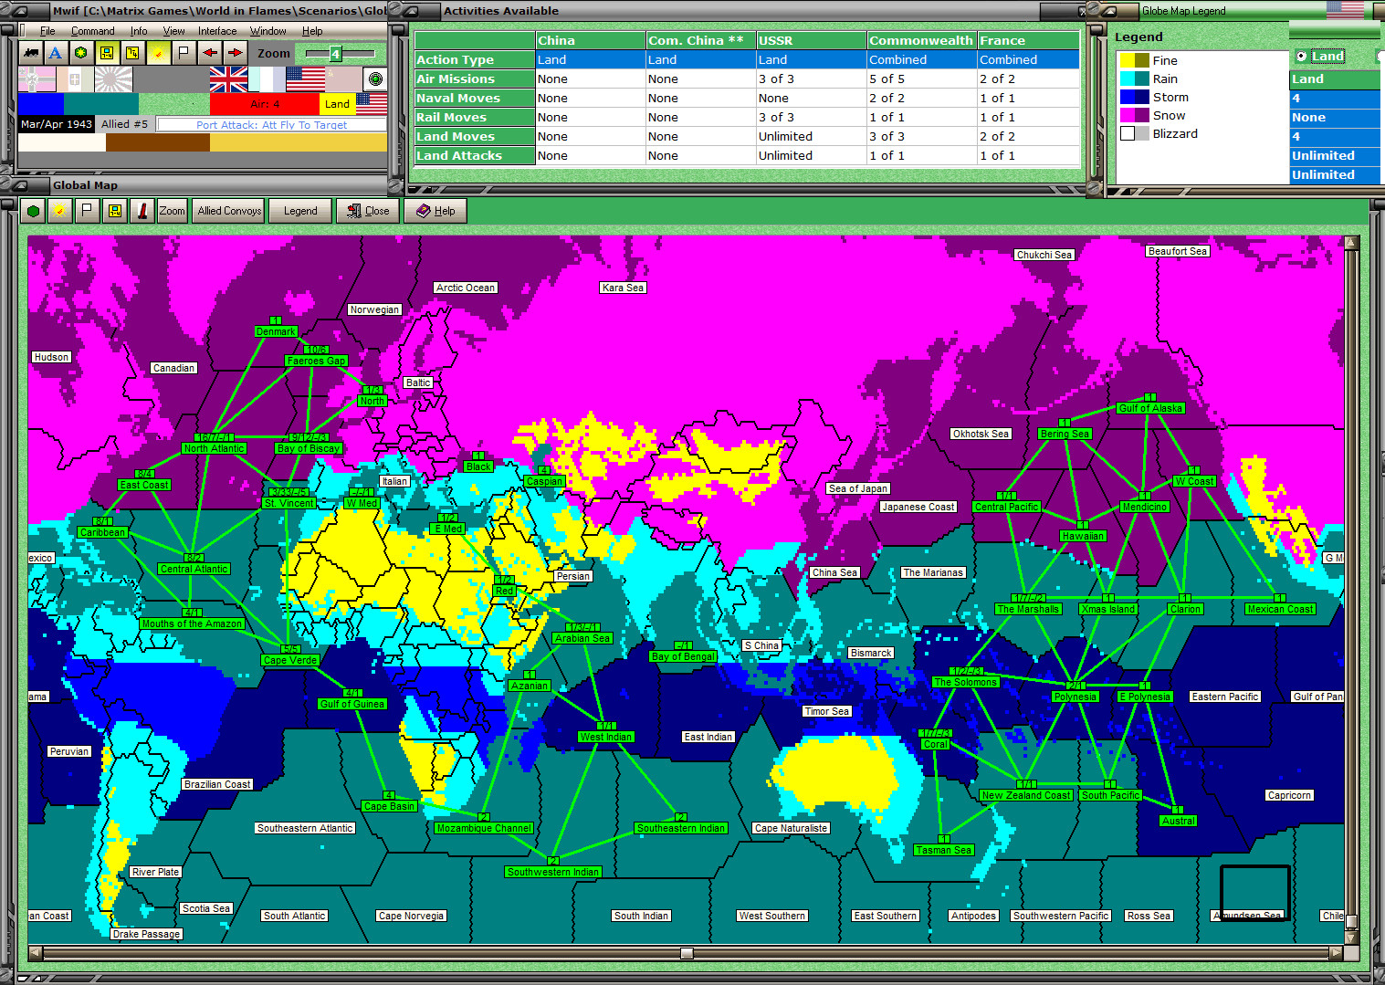The image size is (1385, 985).
Task: Open the File menu
Action: pos(47,31)
